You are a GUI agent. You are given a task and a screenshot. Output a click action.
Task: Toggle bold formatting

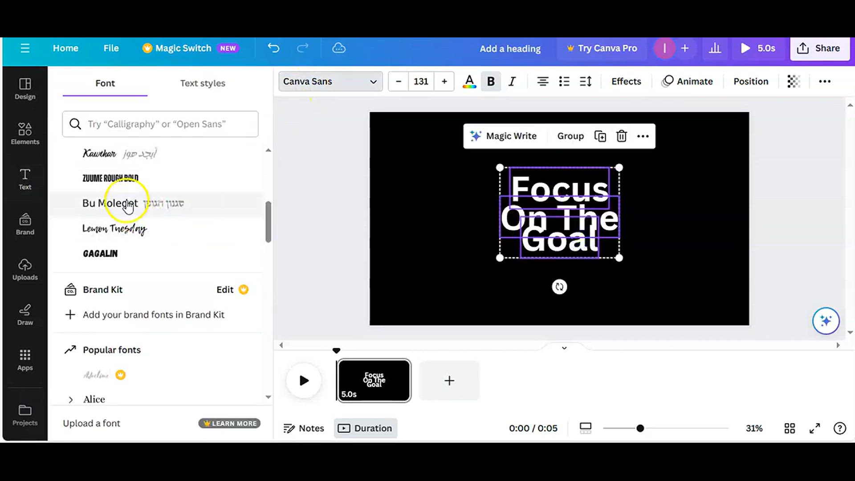pyautogui.click(x=491, y=82)
